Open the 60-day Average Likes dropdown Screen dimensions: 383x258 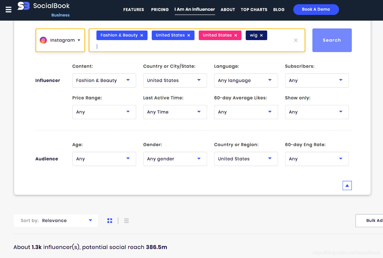246,112
